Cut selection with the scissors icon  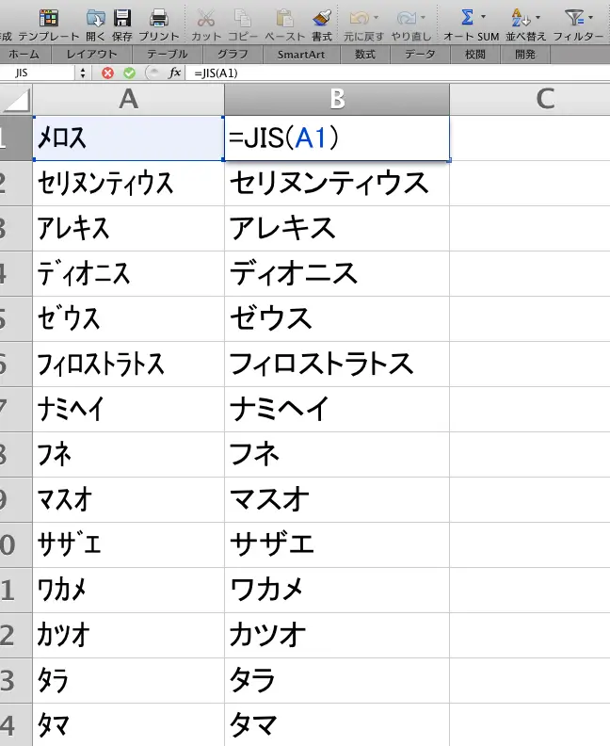206,18
